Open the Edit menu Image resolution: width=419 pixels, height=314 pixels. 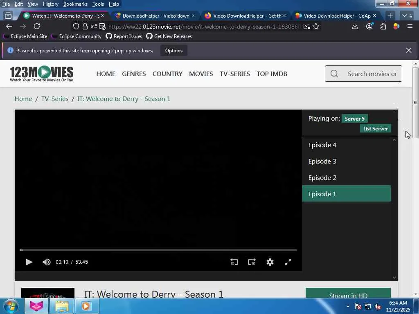click(19, 4)
